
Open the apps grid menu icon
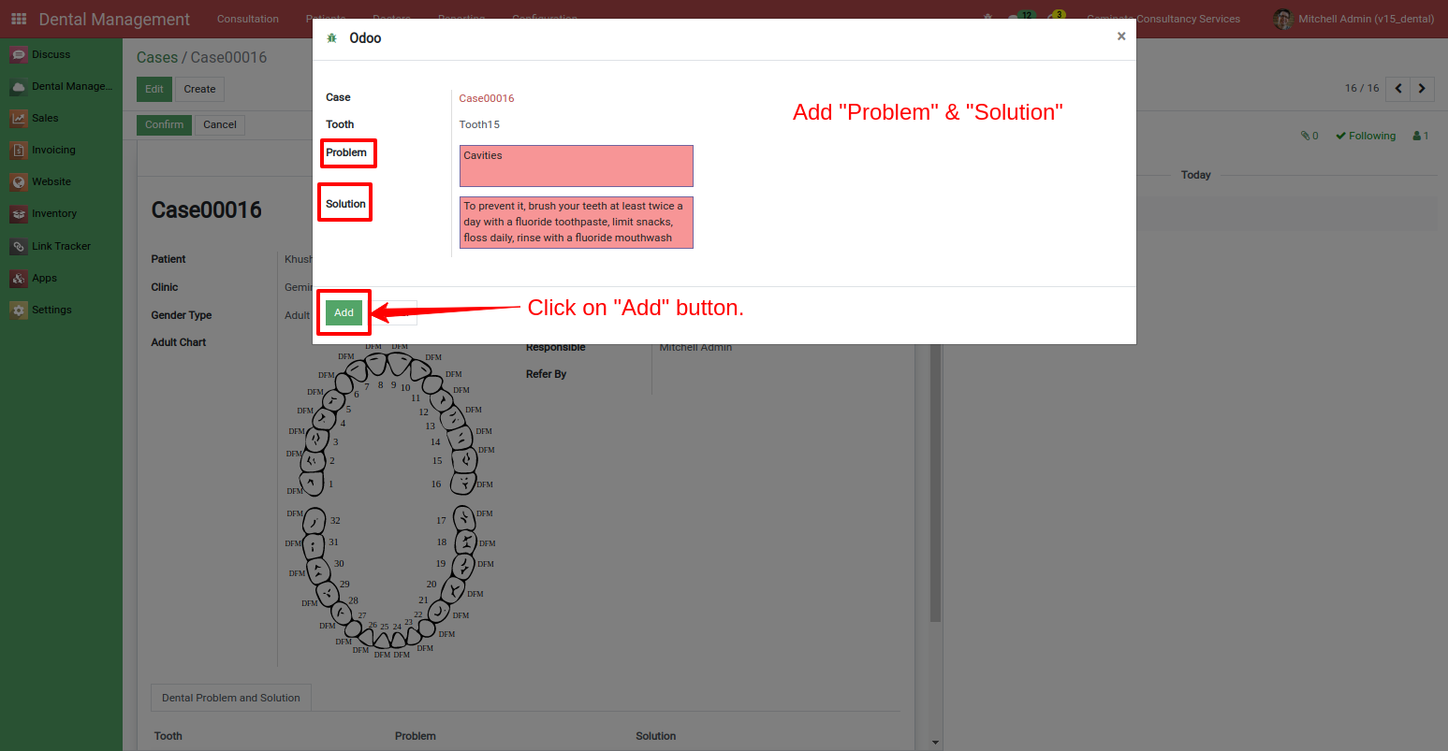pos(19,19)
